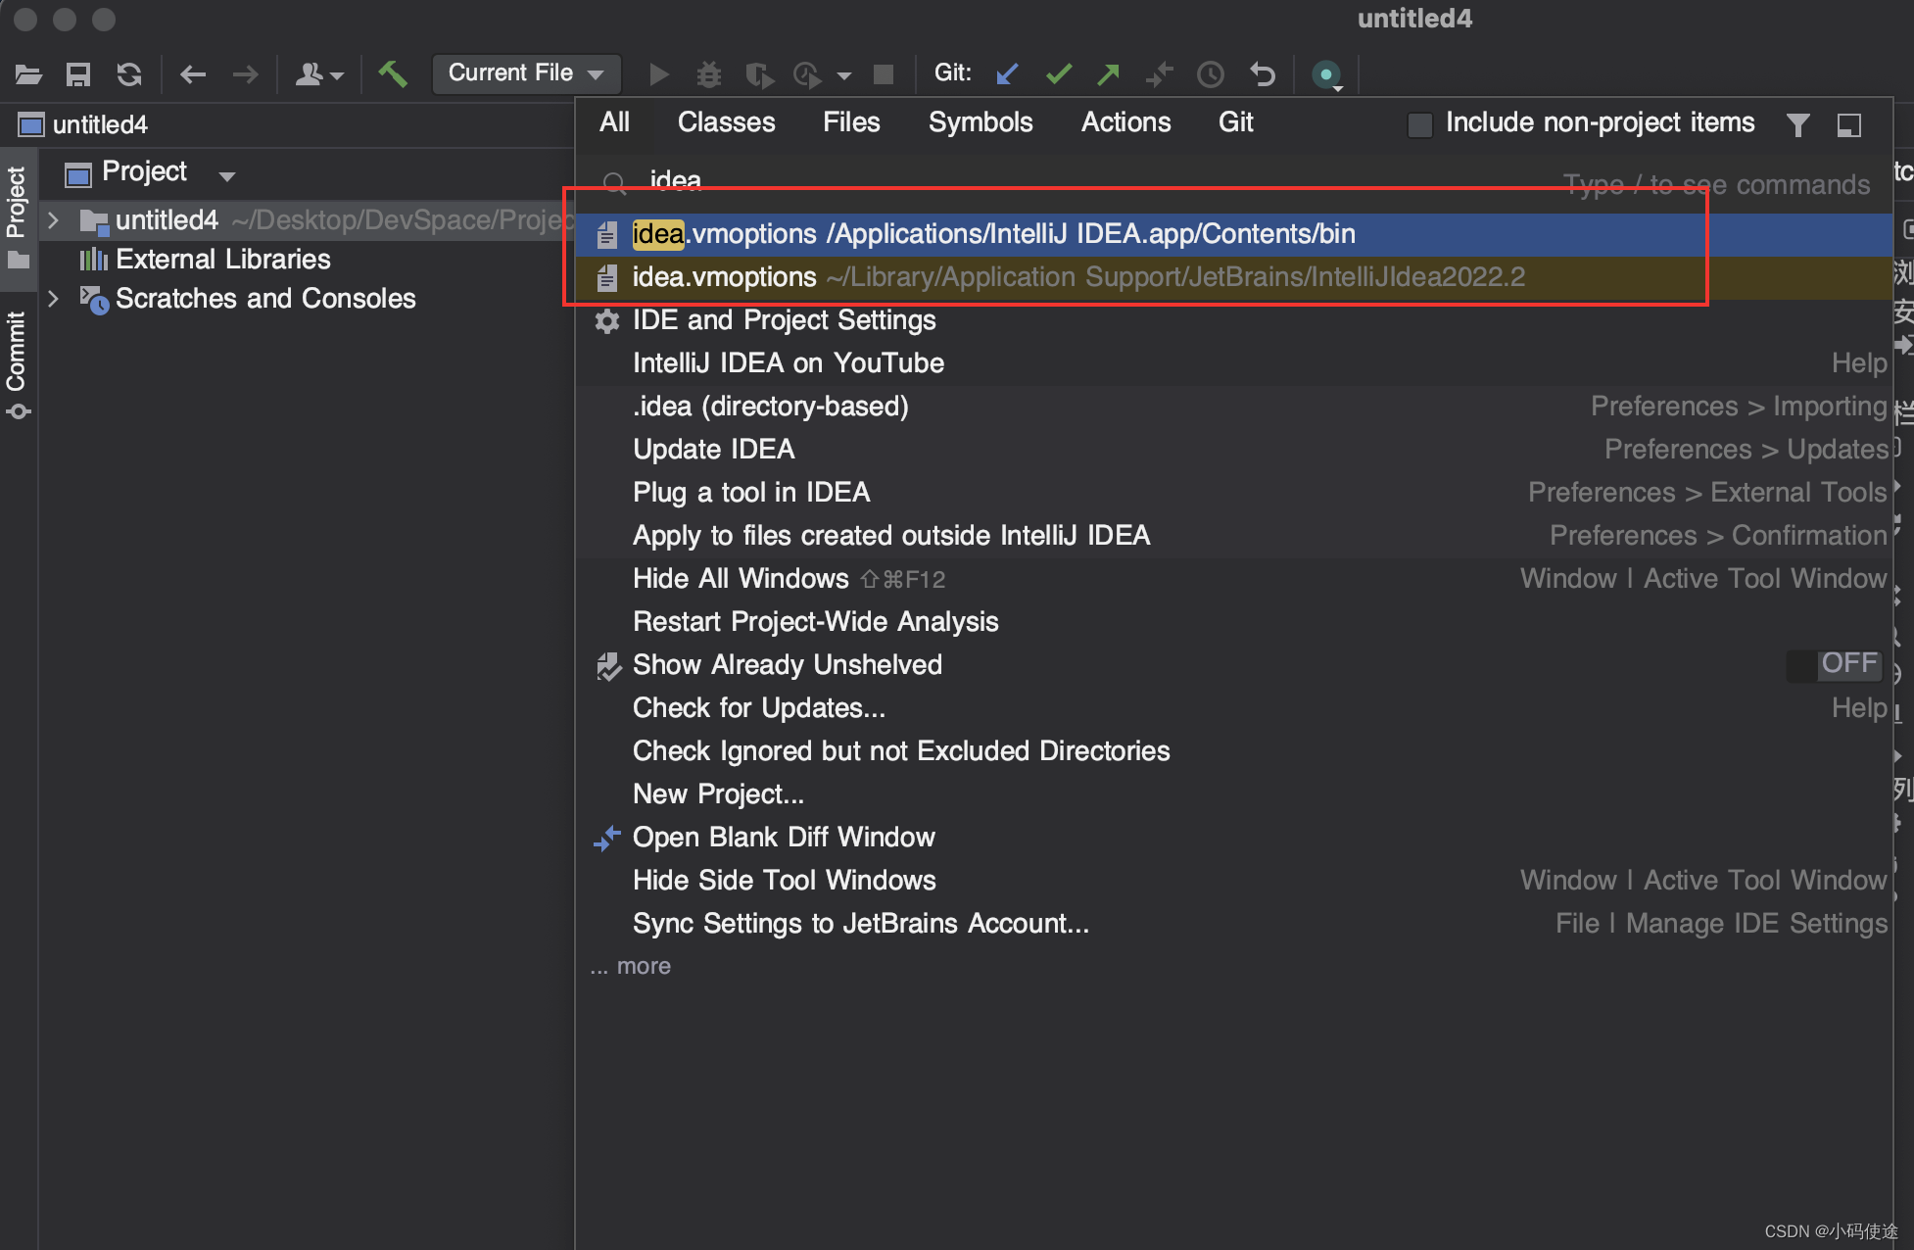Click the Debug bug icon
1914x1250 pixels.
[708, 73]
